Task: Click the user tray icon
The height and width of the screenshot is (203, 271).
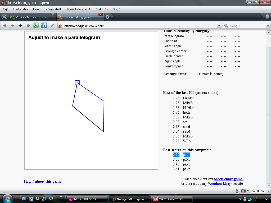Action: (245, 199)
